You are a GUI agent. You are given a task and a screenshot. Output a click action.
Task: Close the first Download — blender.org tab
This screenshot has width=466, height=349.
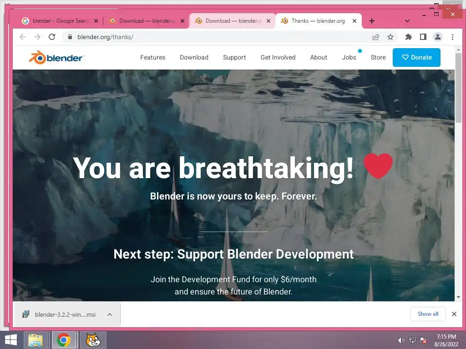(x=182, y=21)
